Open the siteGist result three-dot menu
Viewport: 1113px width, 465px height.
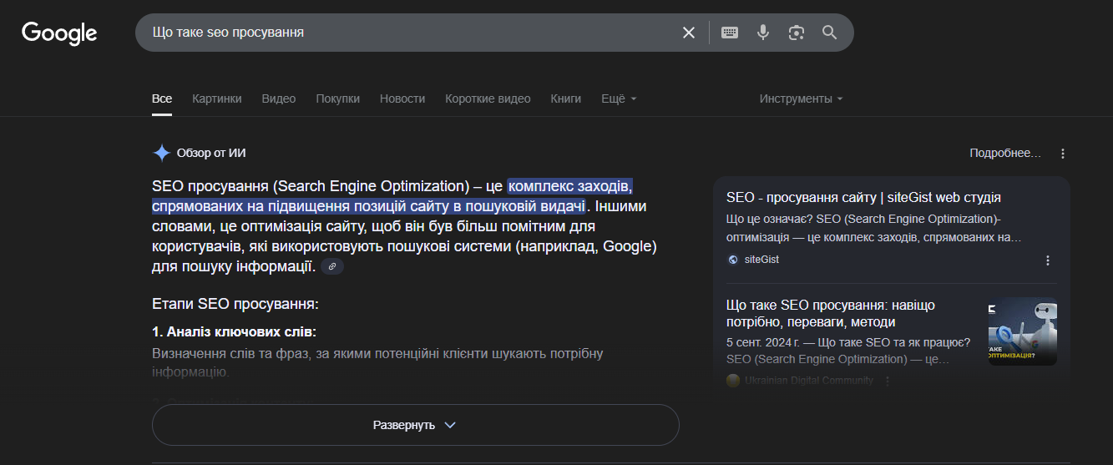(1048, 260)
